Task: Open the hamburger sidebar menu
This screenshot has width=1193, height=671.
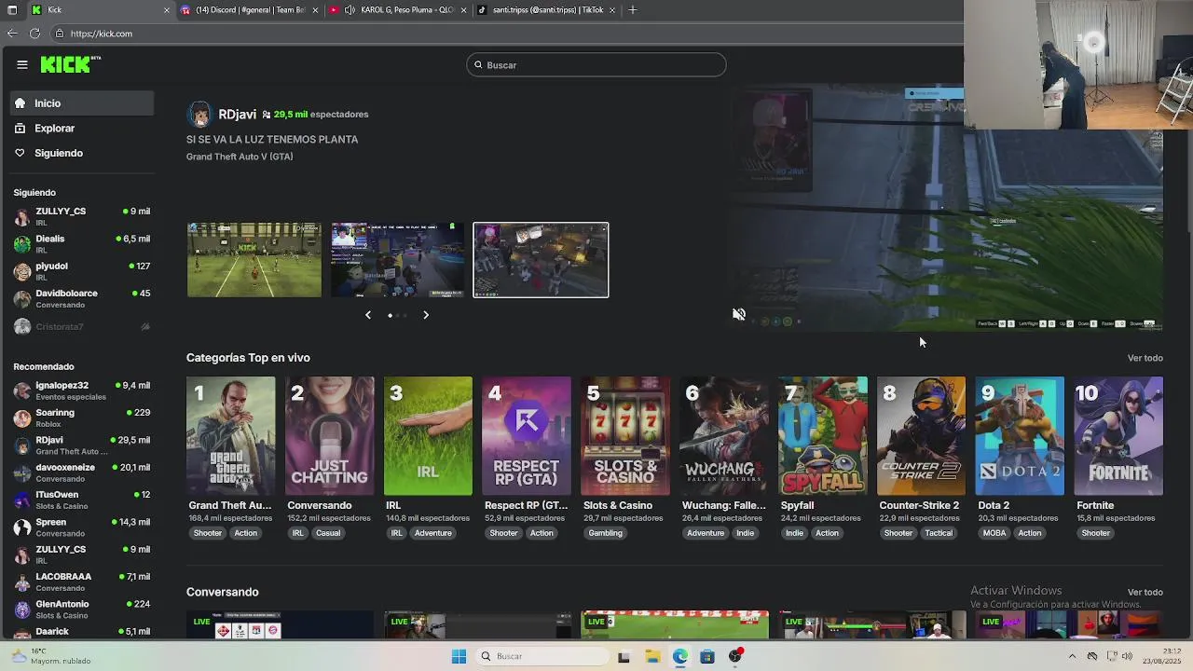Action: click(x=22, y=64)
